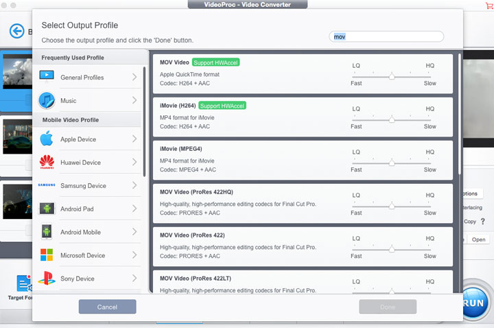Expand the Samsung Device chevron arrow

click(x=134, y=186)
